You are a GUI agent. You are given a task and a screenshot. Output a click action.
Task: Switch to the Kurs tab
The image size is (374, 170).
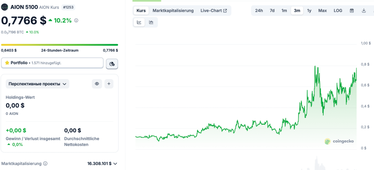141,11
